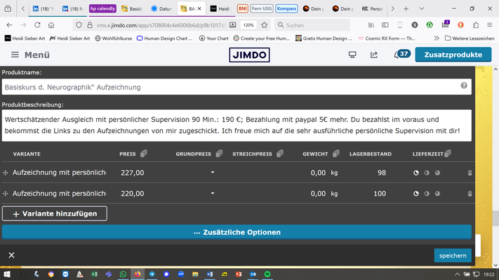Image resolution: width=499 pixels, height=280 pixels.
Task: Show hidden system tray icons
Action: (x=457, y=274)
